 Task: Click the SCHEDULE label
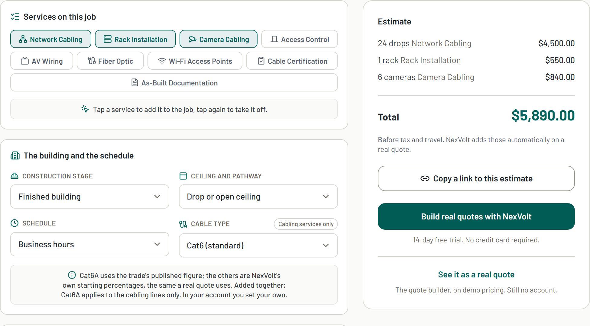point(39,223)
